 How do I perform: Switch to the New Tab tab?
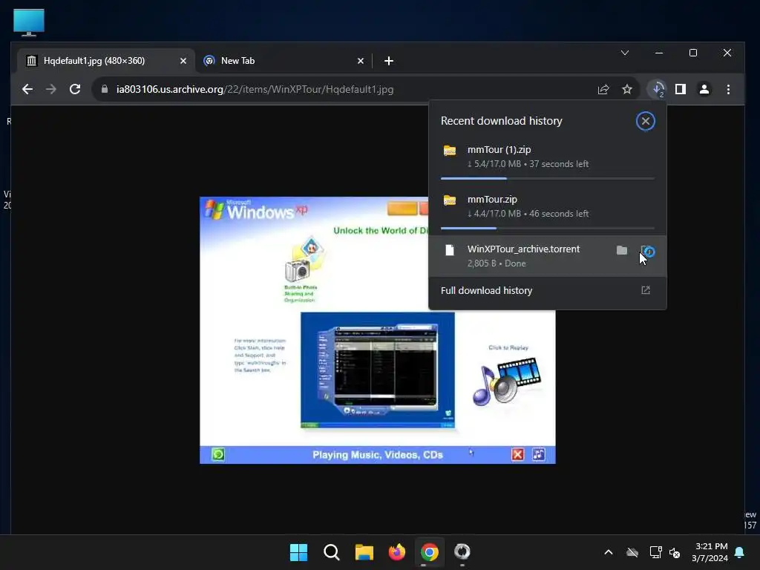(x=283, y=61)
